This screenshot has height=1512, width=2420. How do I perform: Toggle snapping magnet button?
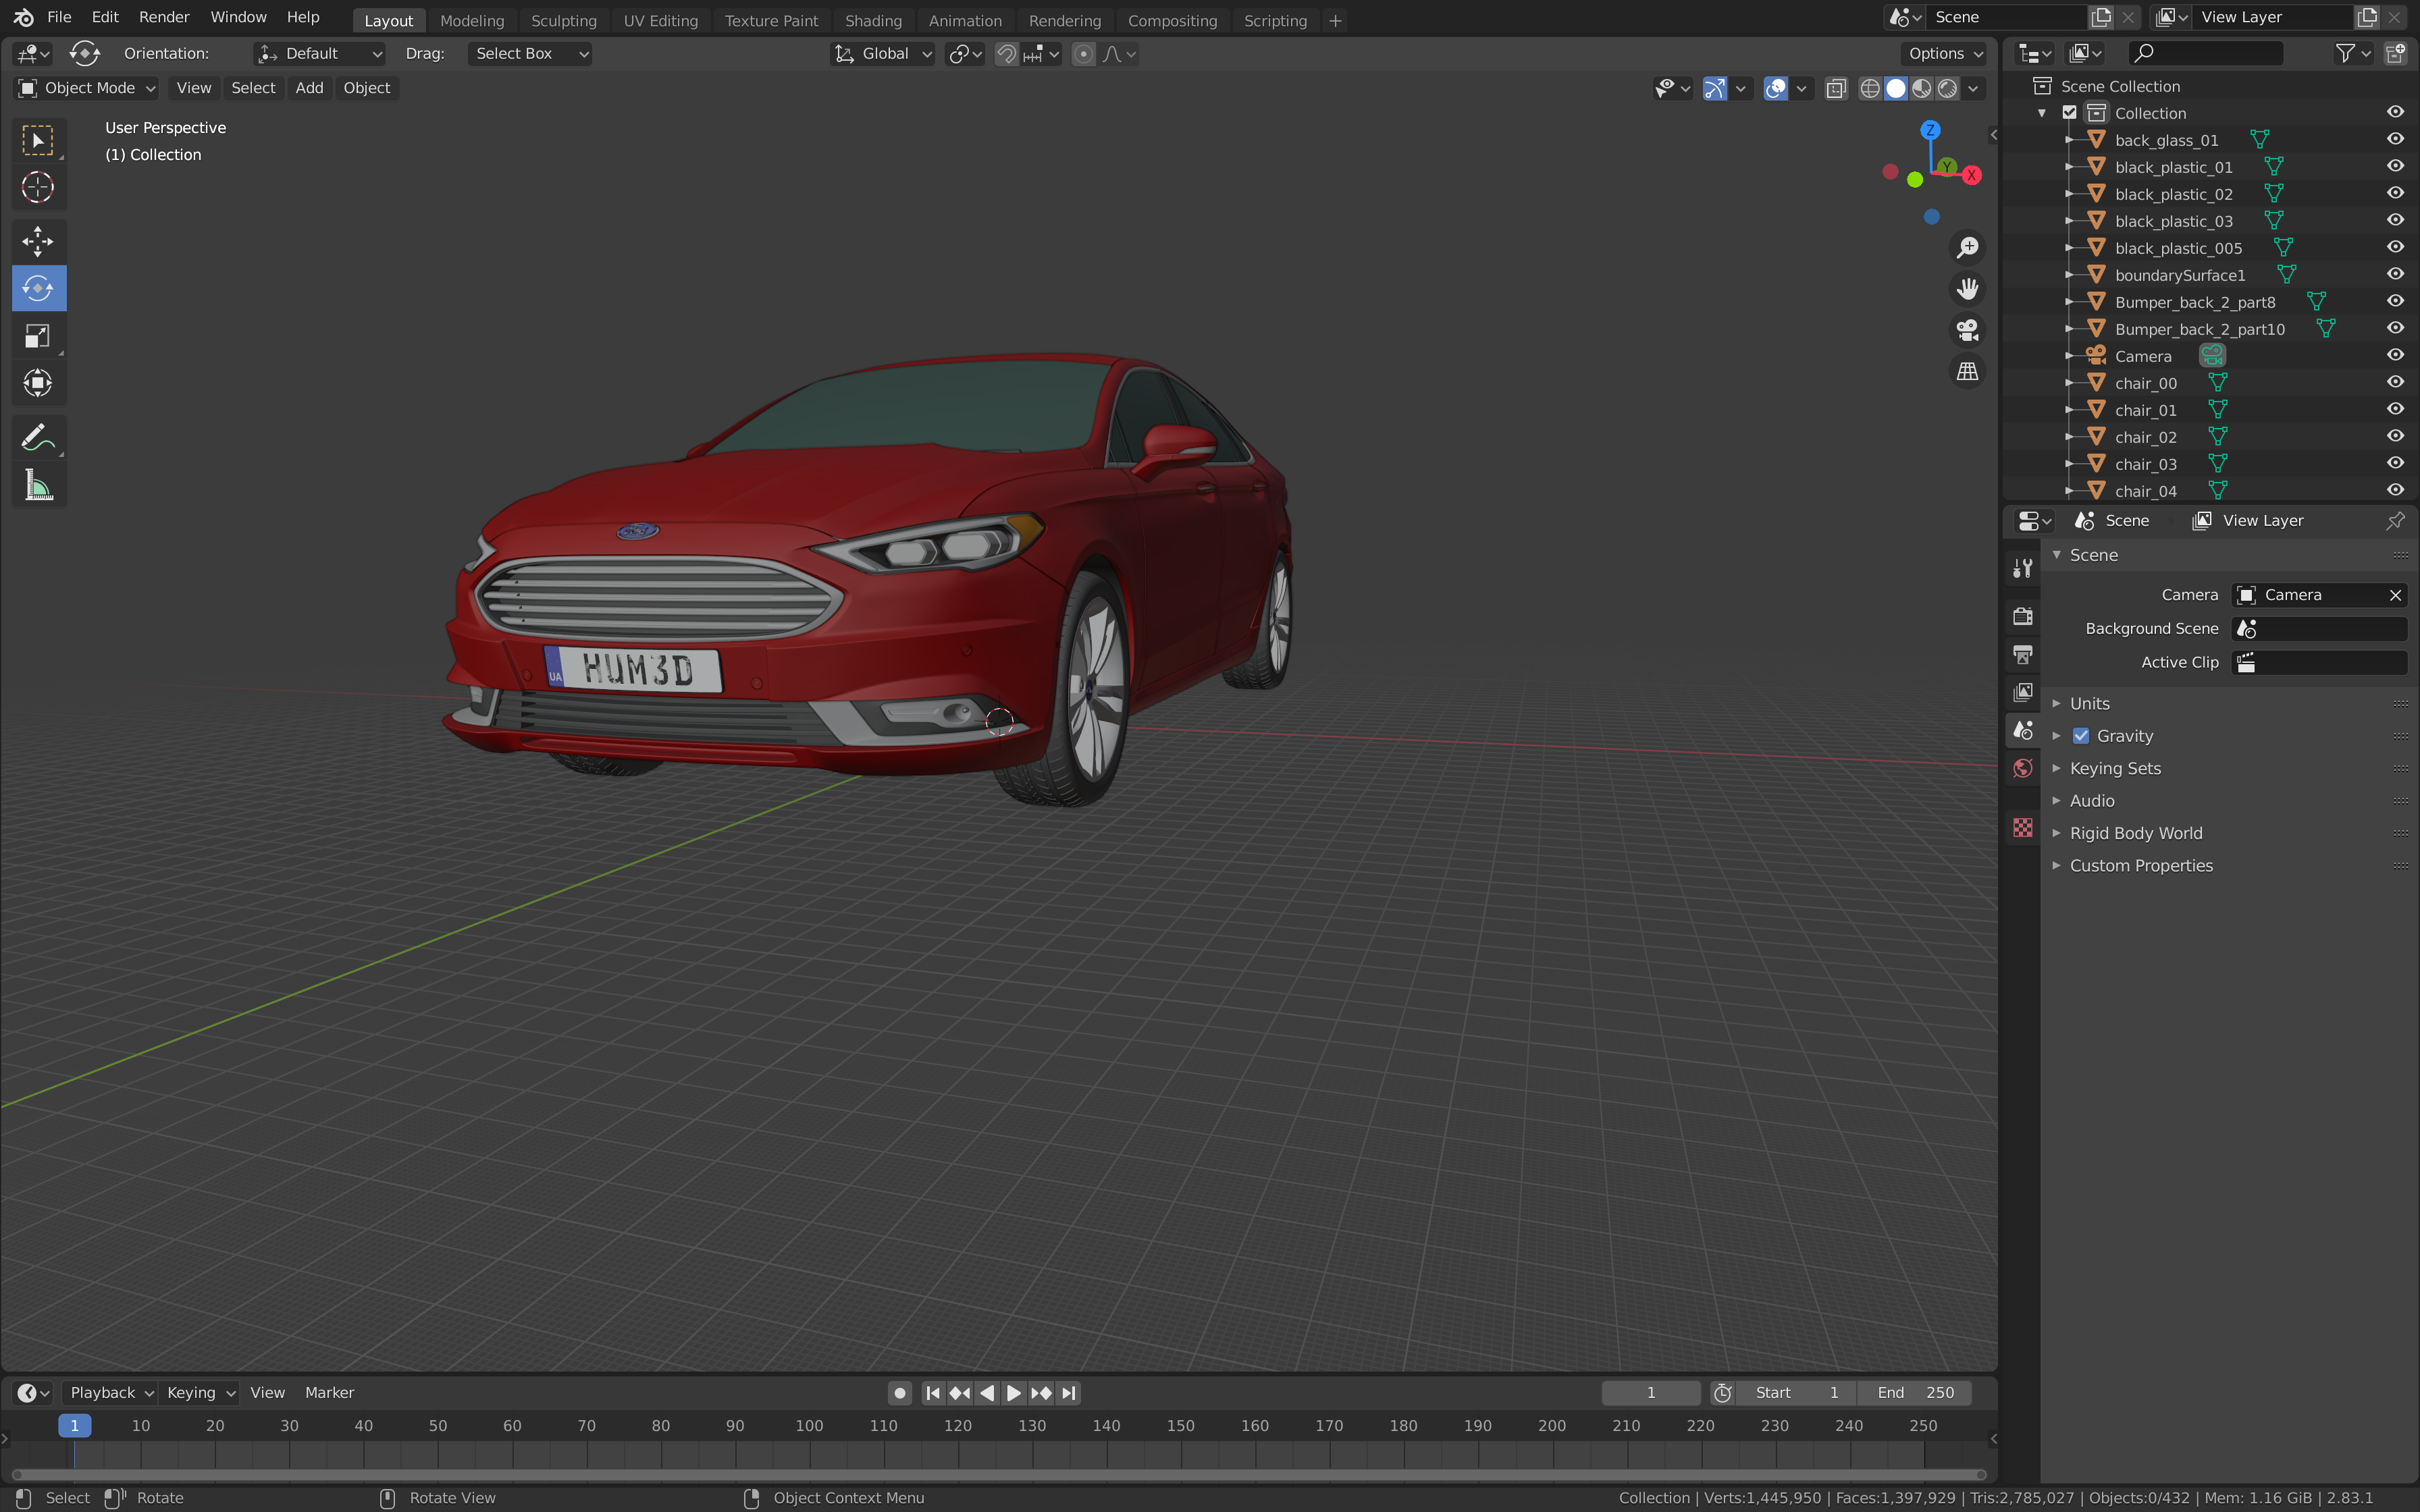[1006, 54]
